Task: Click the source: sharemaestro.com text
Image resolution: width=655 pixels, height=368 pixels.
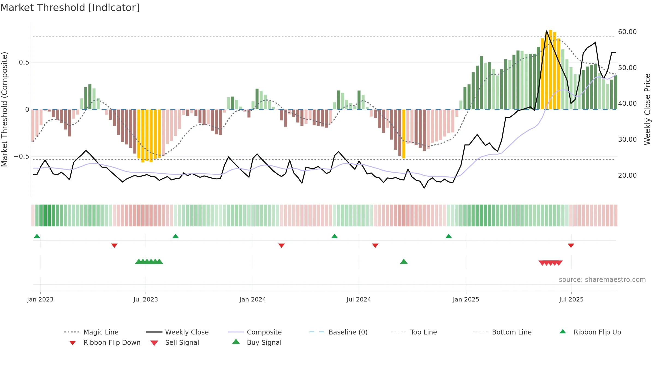Action: [x=602, y=280]
